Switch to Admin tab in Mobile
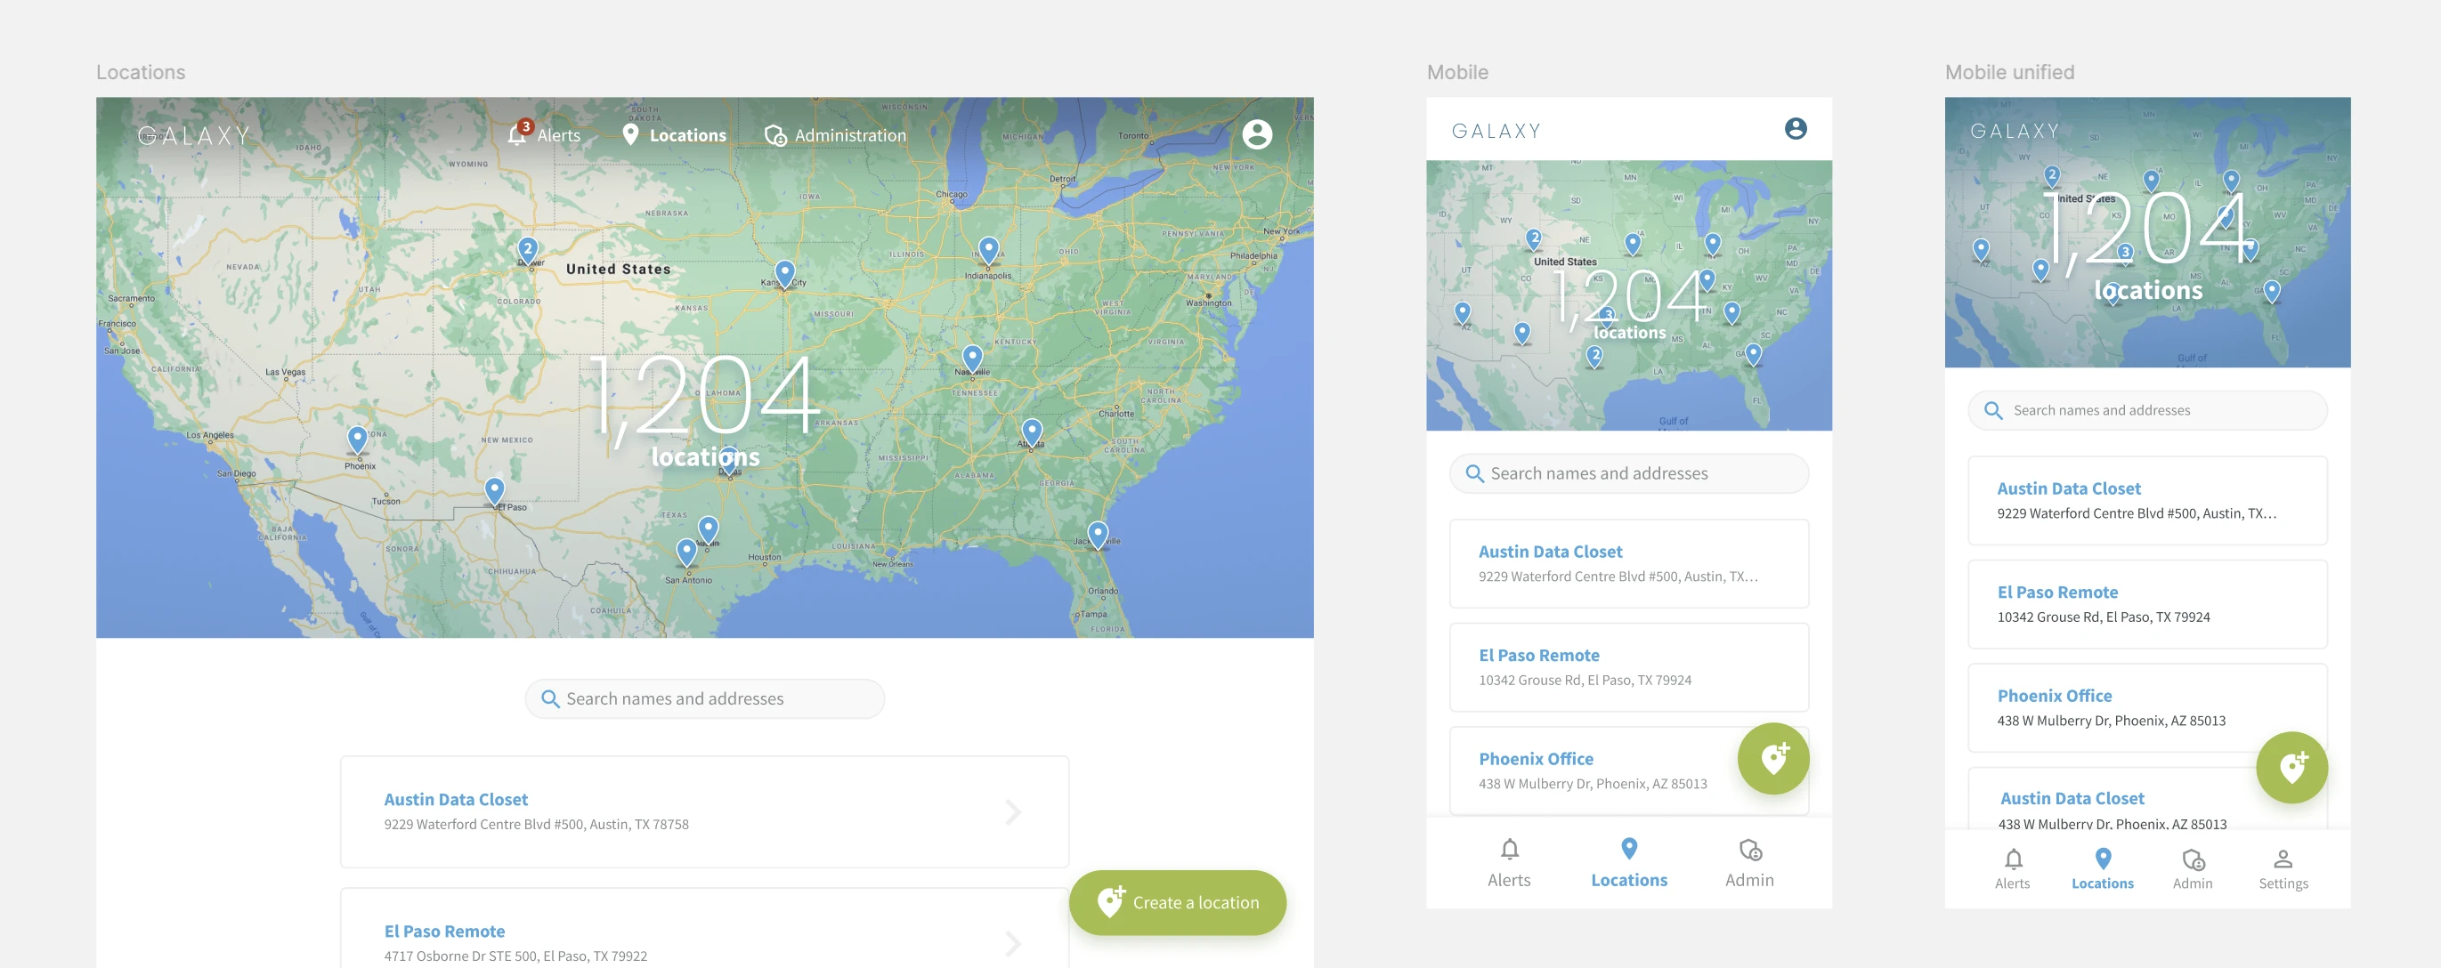The width and height of the screenshot is (2441, 968). coord(1748,862)
